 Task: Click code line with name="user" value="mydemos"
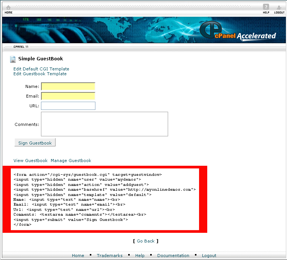(77, 180)
